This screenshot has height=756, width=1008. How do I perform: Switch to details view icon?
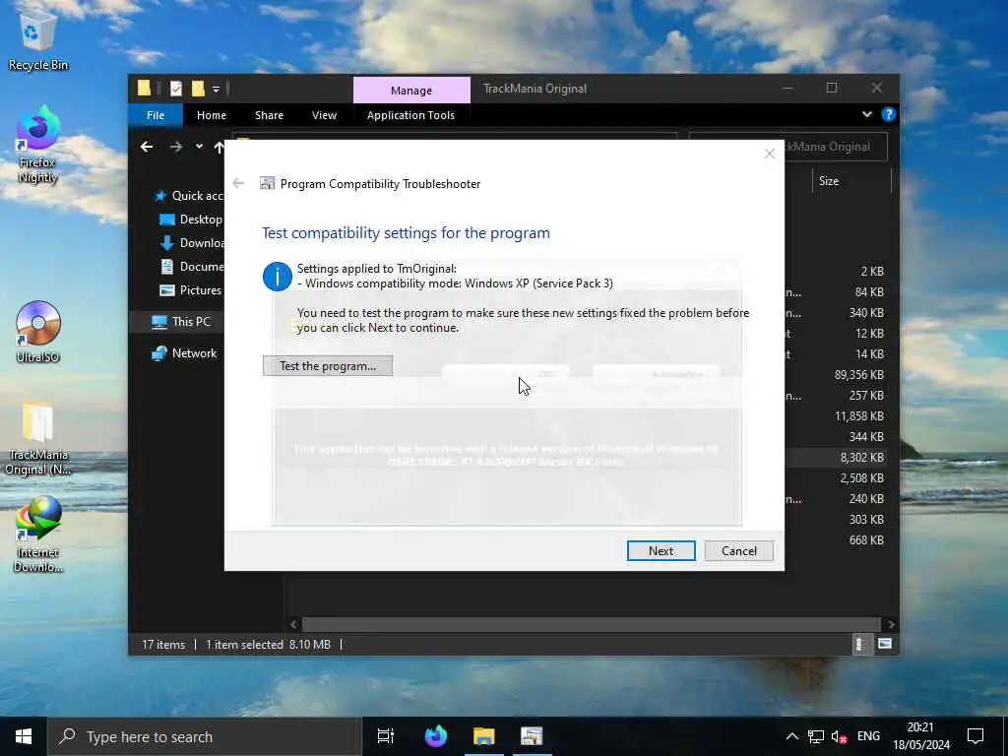click(860, 644)
